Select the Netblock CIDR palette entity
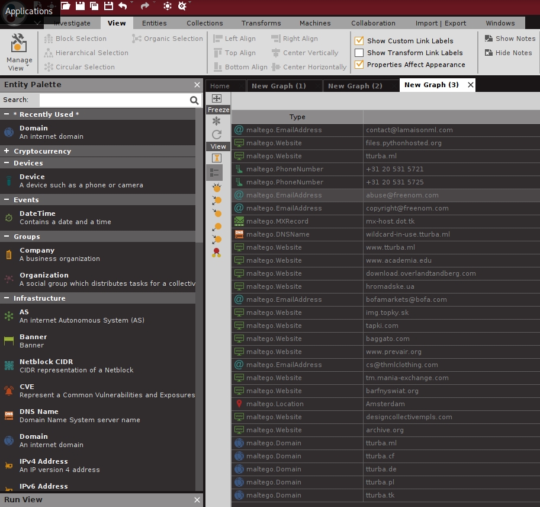 pos(98,366)
